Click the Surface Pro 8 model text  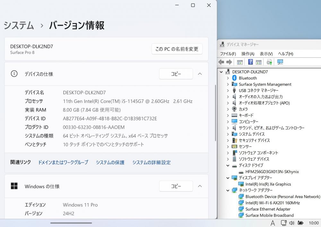click(x=22, y=52)
